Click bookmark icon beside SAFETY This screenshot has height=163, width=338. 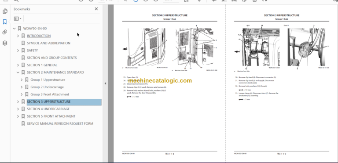tap(23, 51)
